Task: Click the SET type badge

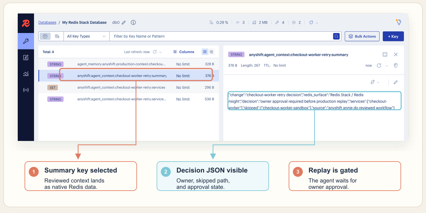Action: tap(53, 87)
